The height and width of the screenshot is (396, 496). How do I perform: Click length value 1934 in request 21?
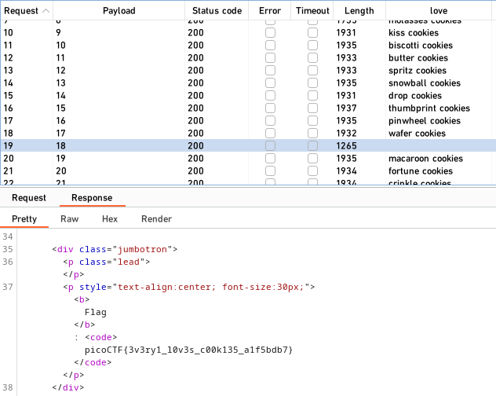(346, 170)
